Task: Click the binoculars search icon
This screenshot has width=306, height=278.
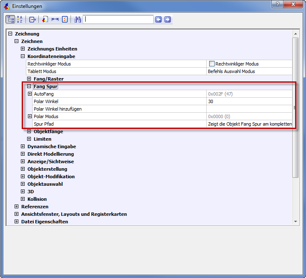Action: 78,19
